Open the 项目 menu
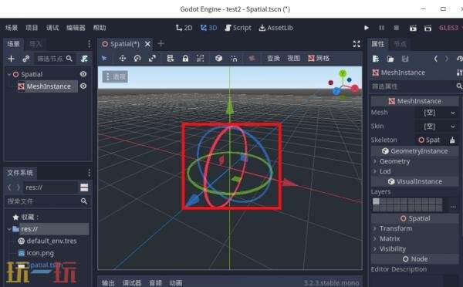 point(32,28)
